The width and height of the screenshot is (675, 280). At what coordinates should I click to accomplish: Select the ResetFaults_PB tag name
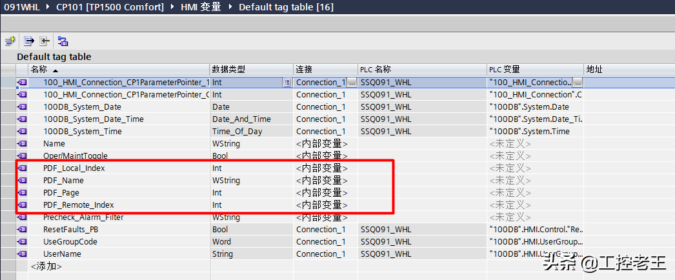pyautogui.click(x=69, y=229)
